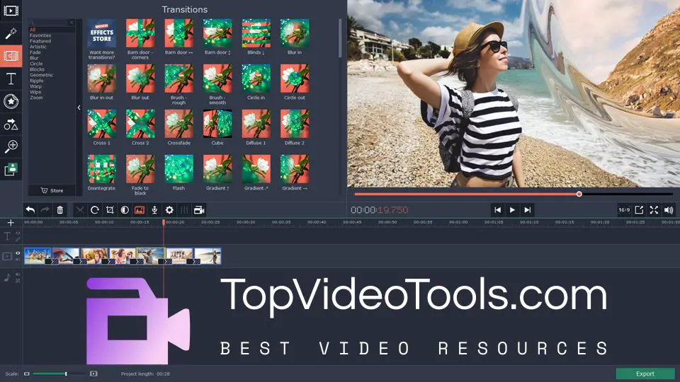Select the first clip on timeline
The width and height of the screenshot is (680, 382).
(38, 255)
